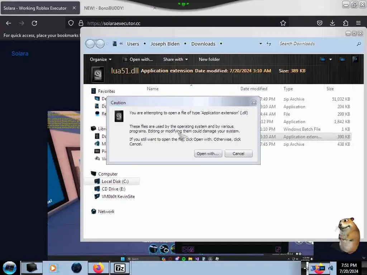Click the Solara link on the page
The width and height of the screenshot is (367, 275).
[x=20, y=54]
